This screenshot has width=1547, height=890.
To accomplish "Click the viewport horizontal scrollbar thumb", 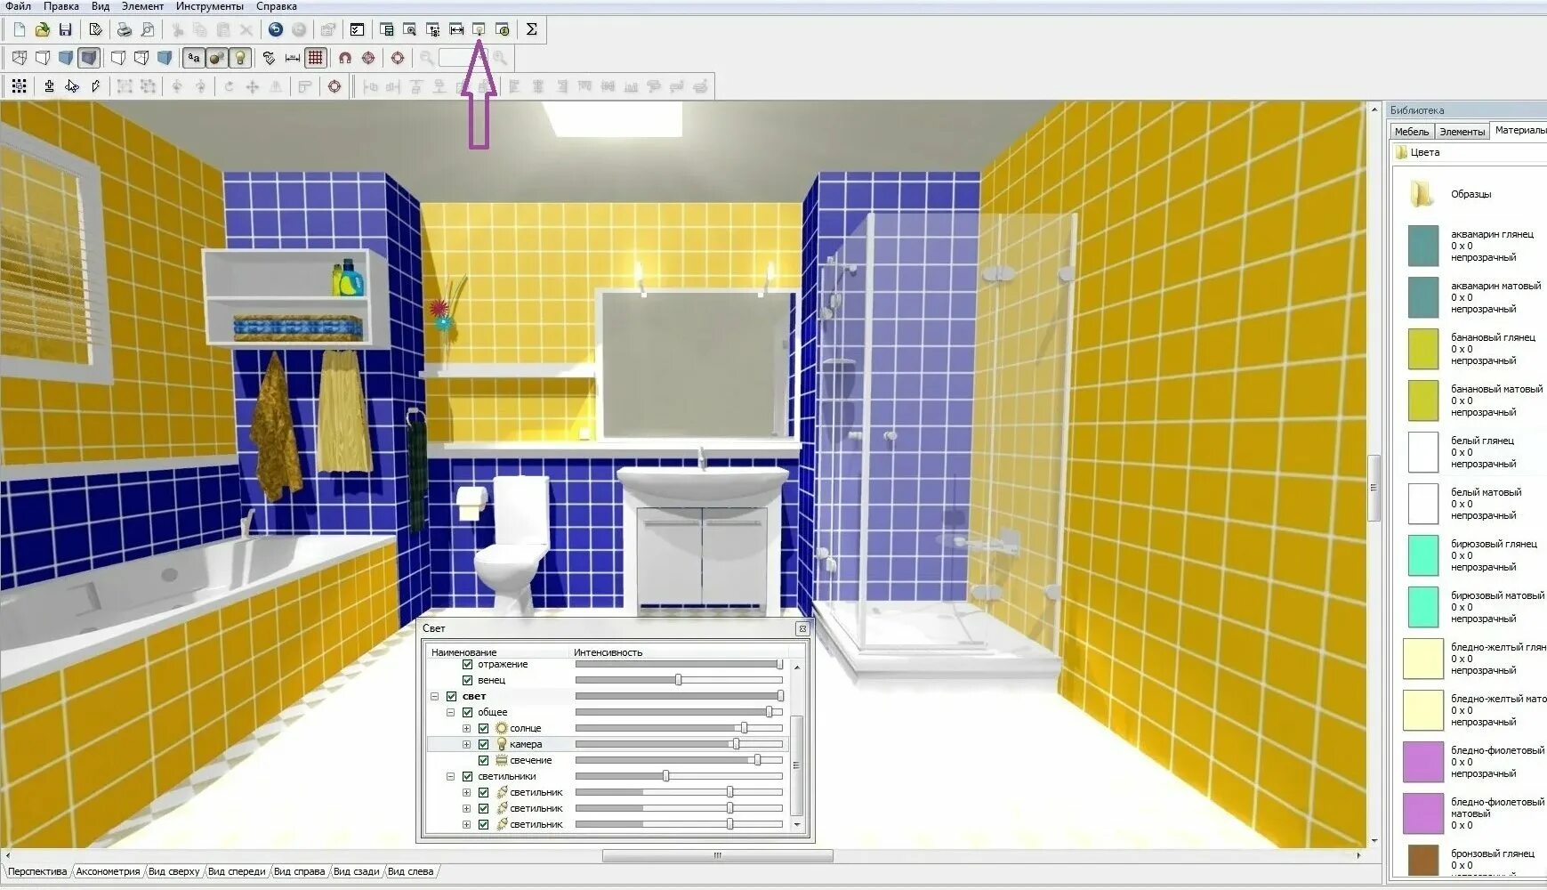I will click(x=717, y=855).
